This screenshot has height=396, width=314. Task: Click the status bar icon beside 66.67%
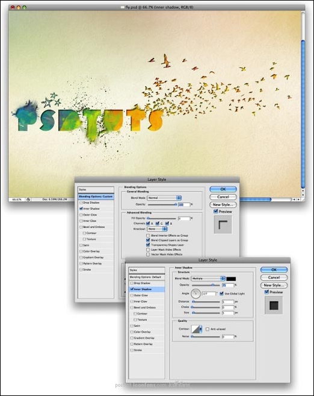(28, 200)
